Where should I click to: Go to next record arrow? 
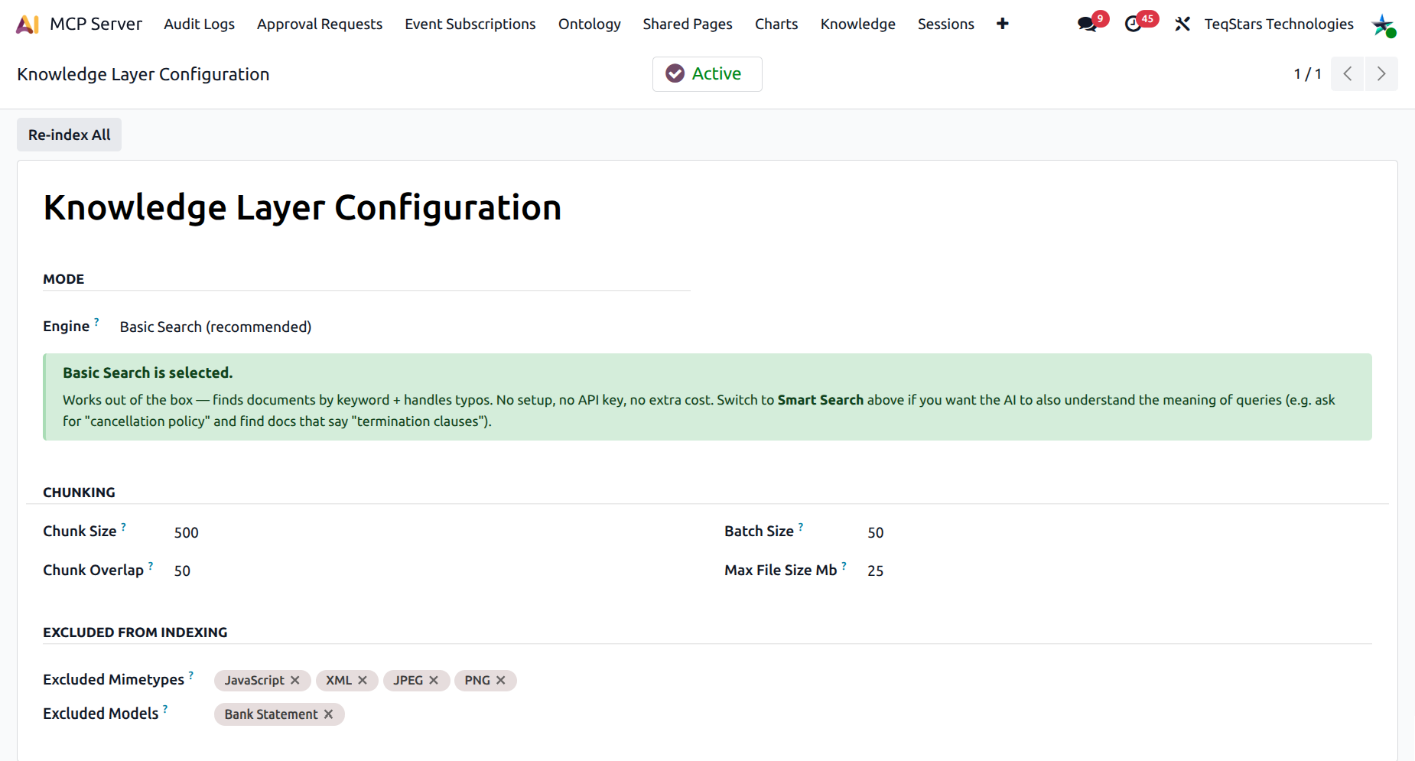[1381, 74]
